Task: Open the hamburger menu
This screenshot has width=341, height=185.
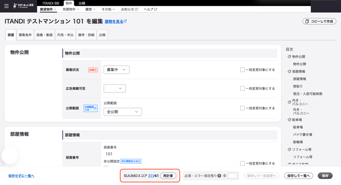Action: click(x=7, y=6)
